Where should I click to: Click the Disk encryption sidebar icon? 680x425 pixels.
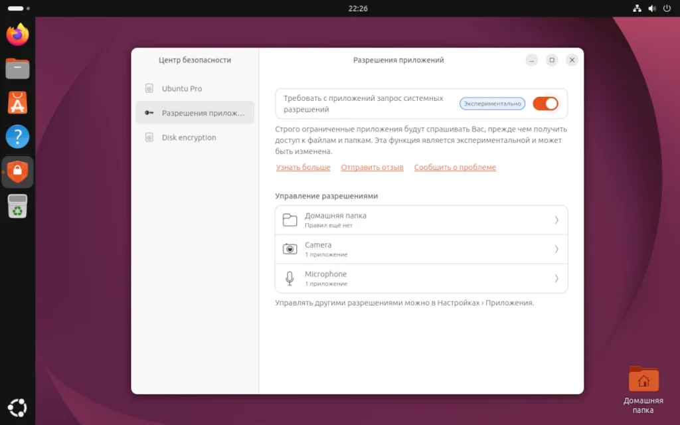coord(149,137)
